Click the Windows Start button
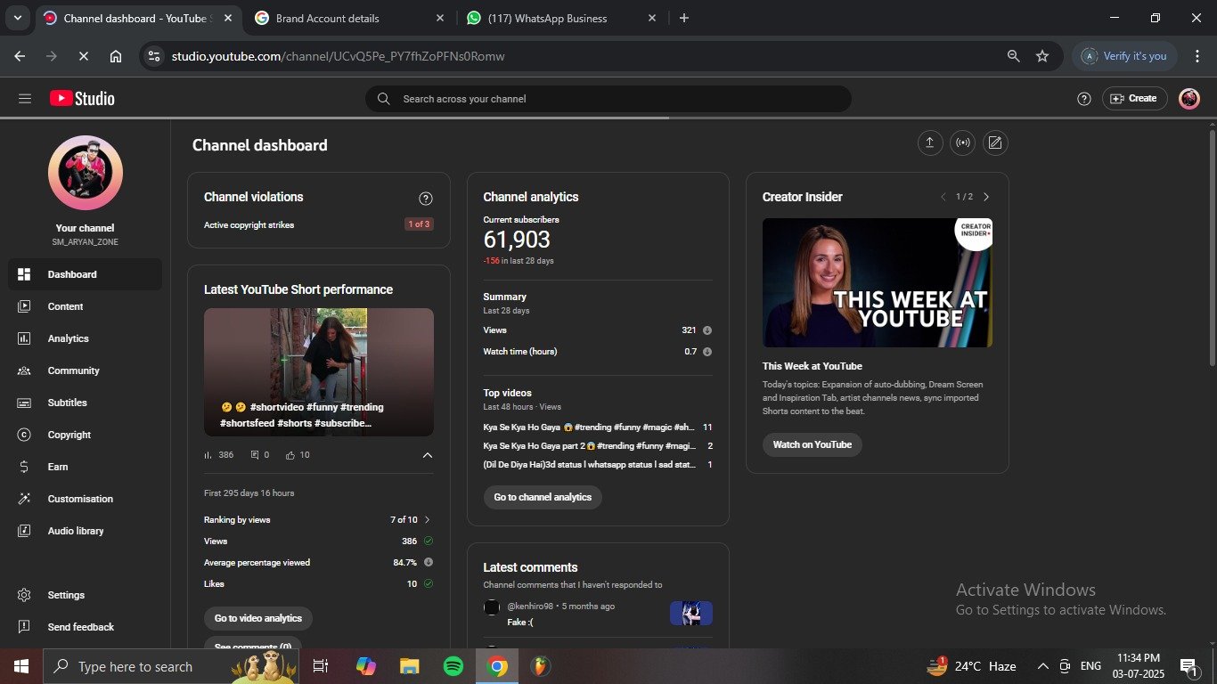The image size is (1217, 684). 21,666
